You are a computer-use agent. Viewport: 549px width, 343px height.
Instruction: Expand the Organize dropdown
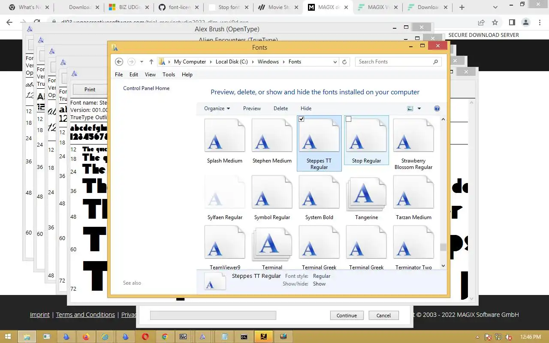pyautogui.click(x=217, y=108)
